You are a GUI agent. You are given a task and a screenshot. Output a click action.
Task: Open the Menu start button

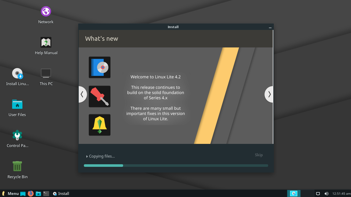click(x=10, y=193)
